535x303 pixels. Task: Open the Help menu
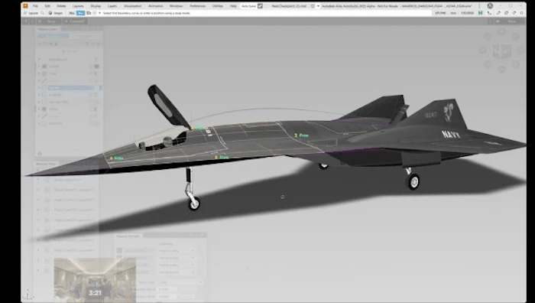pos(233,6)
